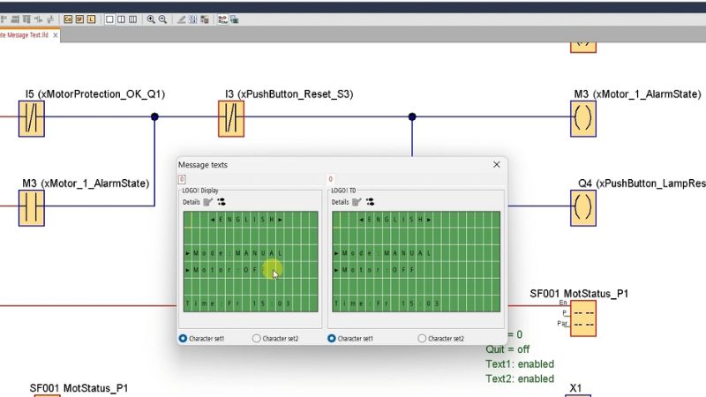Screen dimensions: 706x397
Task: Select Character set1 for LOGO! Display
Action: click(183, 338)
